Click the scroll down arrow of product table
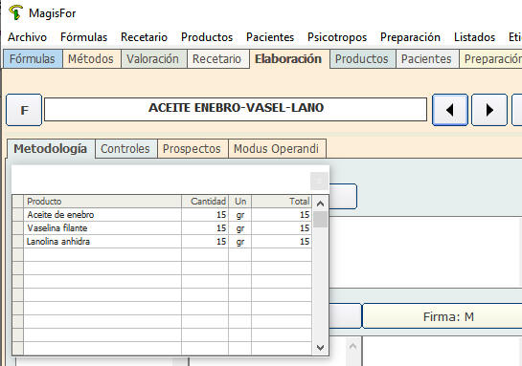 click(x=320, y=348)
